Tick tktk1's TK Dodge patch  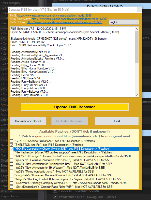pos(12,156)
